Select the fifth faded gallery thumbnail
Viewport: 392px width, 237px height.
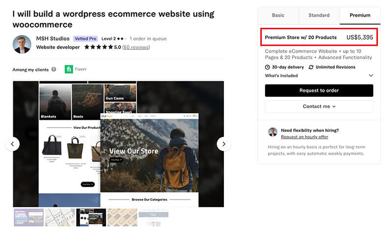tap(153, 217)
